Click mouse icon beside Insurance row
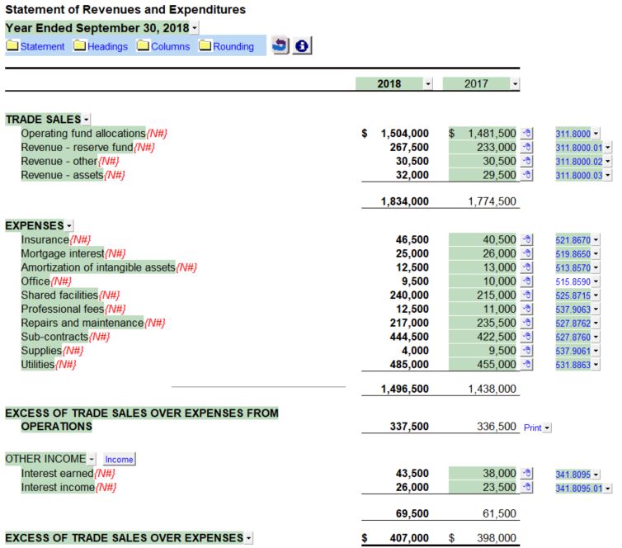622x548 pixels. pos(526,239)
